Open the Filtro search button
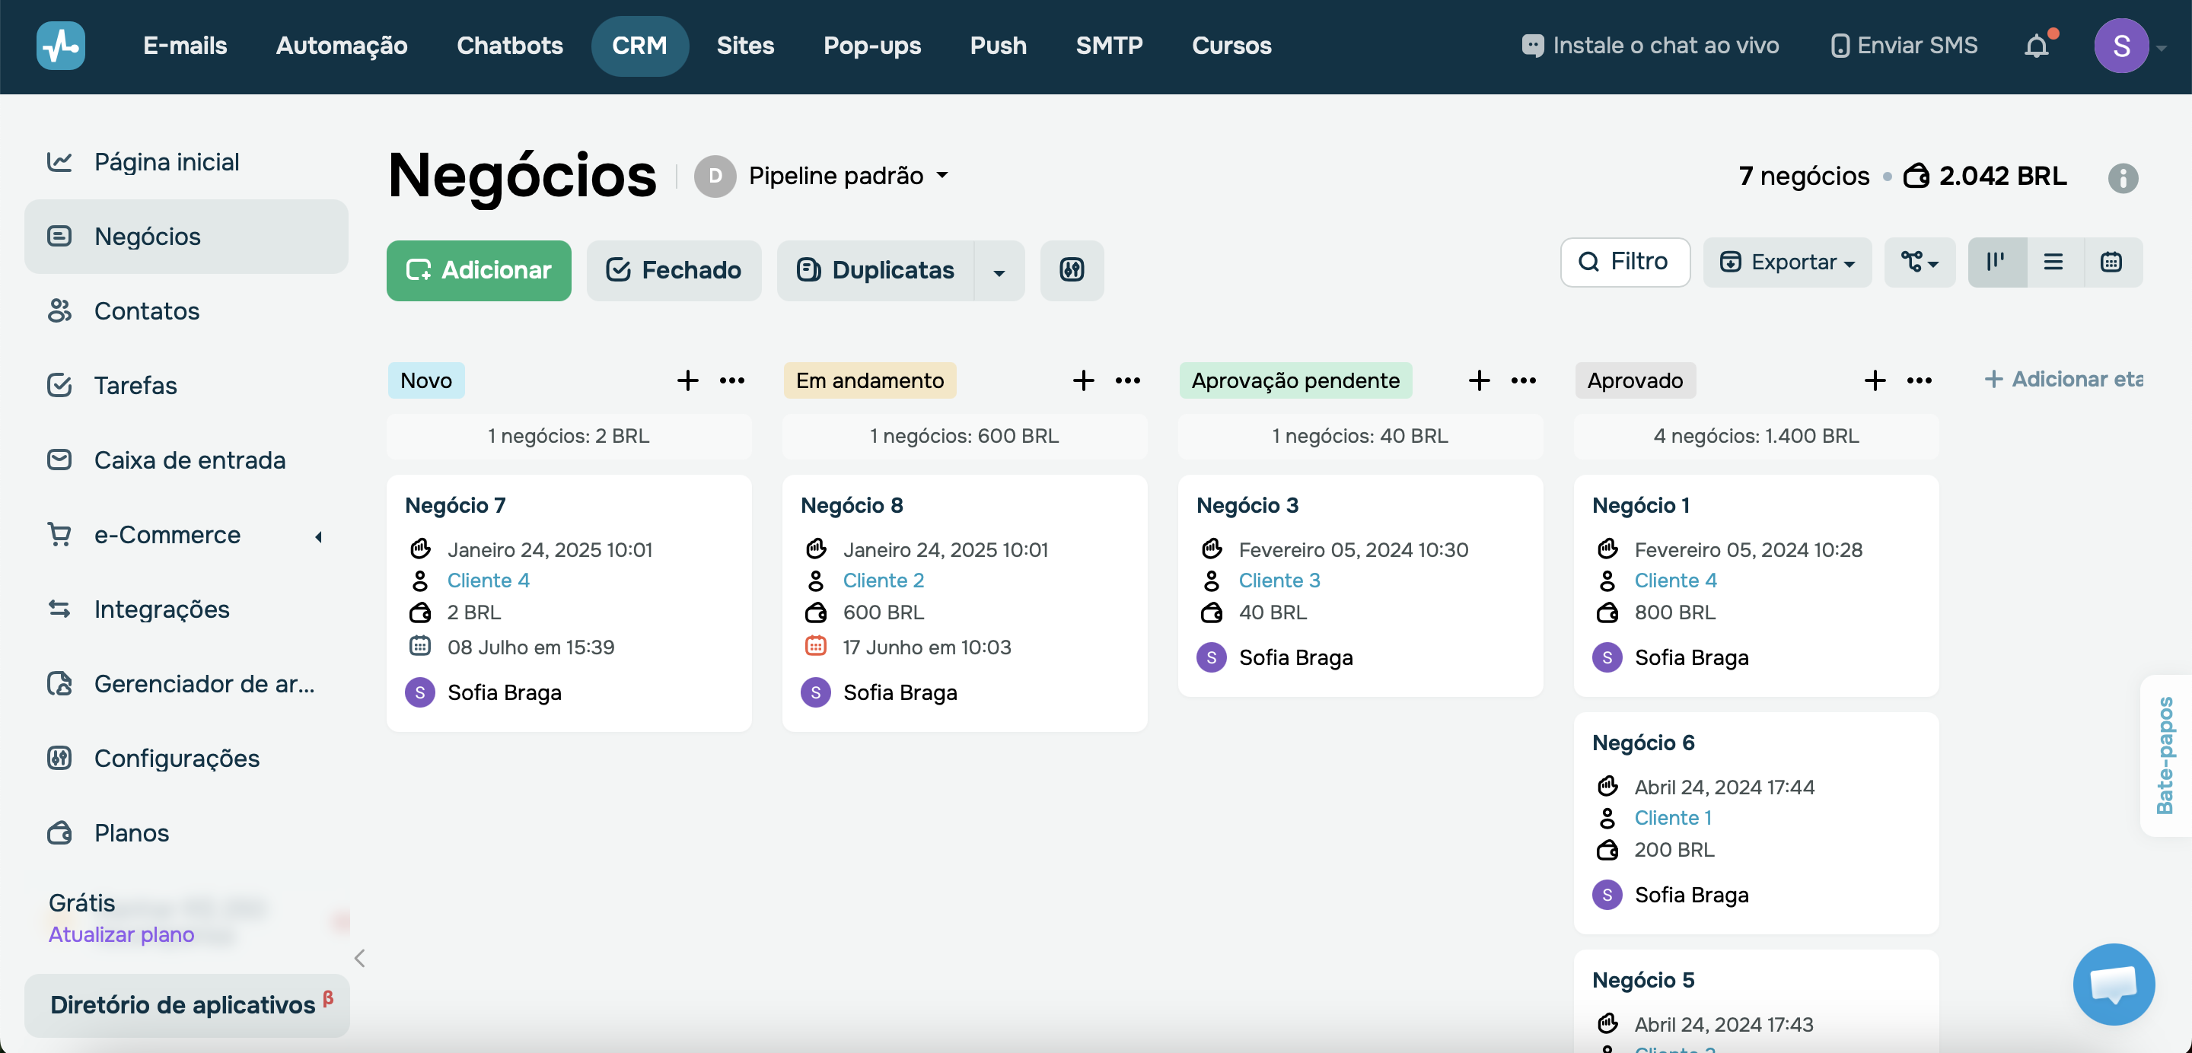Image resolution: width=2192 pixels, height=1053 pixels. (x=1624, y=262)
